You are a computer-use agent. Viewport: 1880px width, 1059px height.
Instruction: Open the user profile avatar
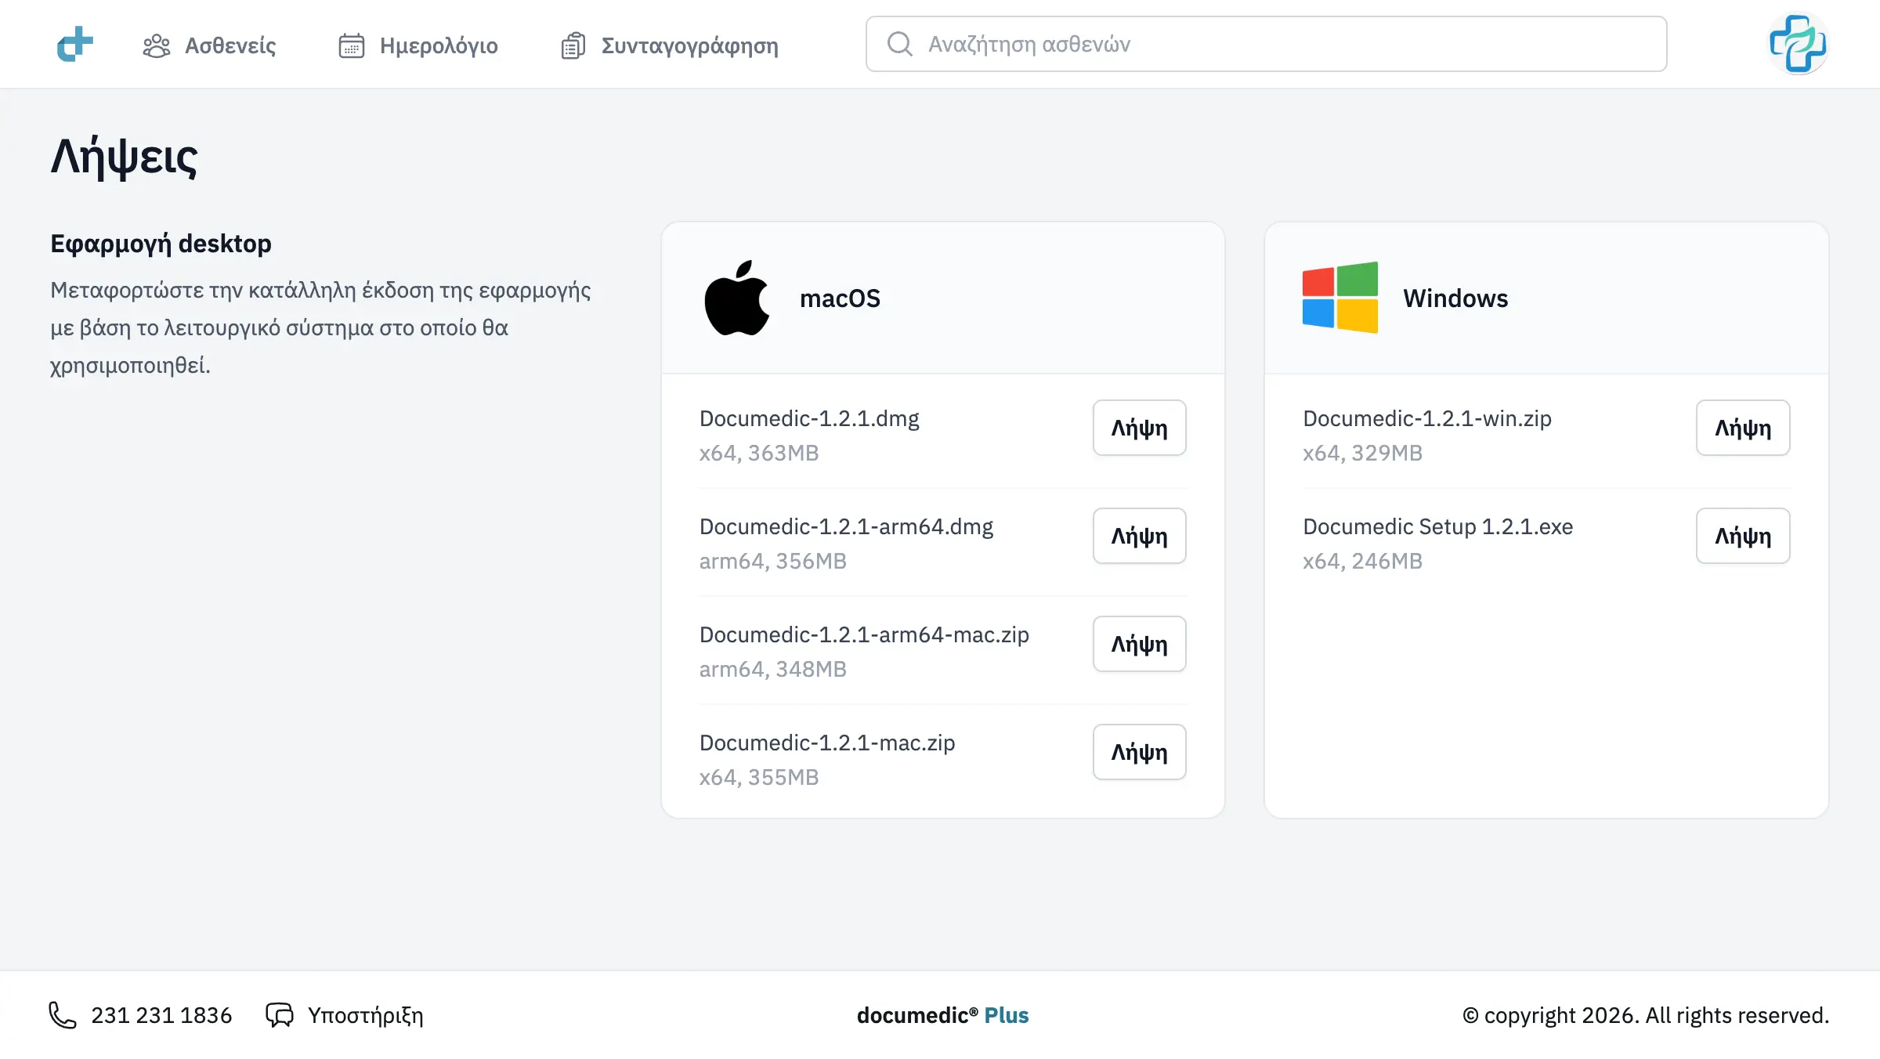[x=1798, y=44]
